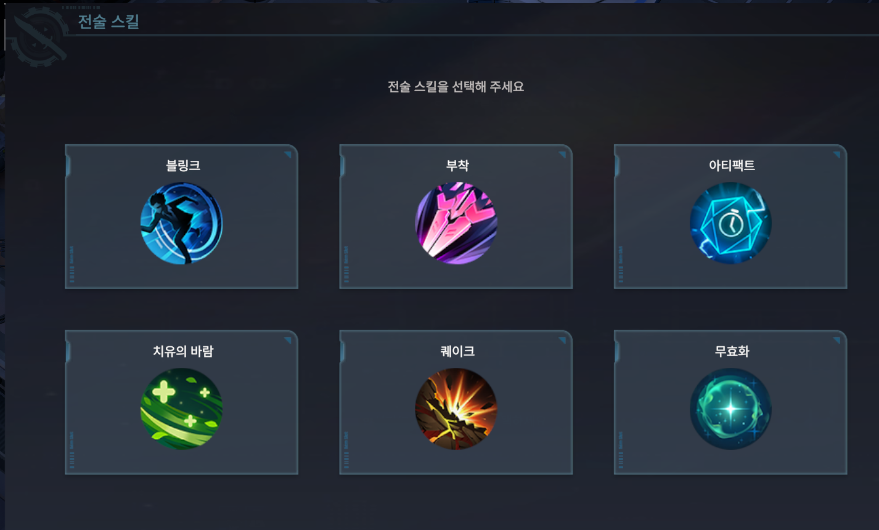Choose the 퀘이크 ground crack icon

click(456, 409)
